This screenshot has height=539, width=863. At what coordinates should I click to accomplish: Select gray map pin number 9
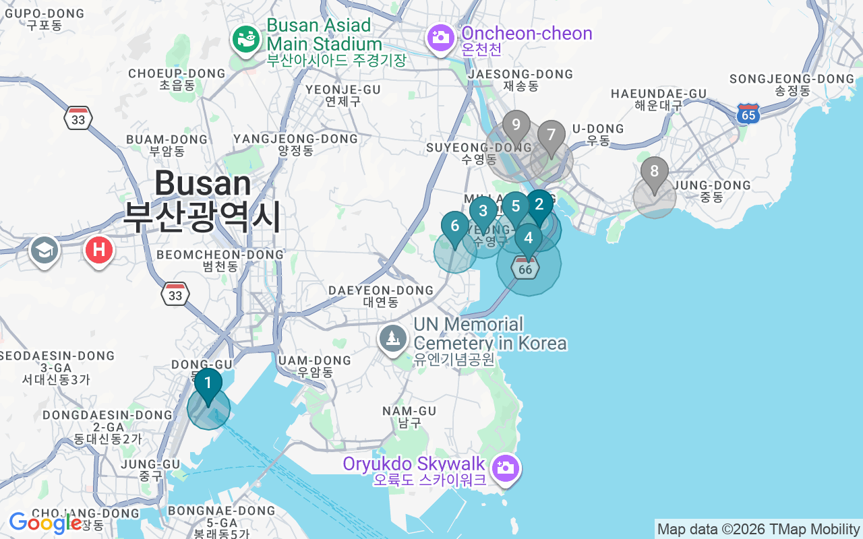tap(516, 128)
